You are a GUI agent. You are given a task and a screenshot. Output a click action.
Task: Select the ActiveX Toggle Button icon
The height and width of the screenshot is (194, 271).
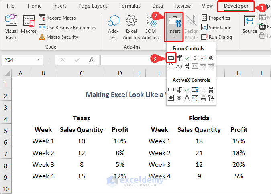(x=203, y=98)
